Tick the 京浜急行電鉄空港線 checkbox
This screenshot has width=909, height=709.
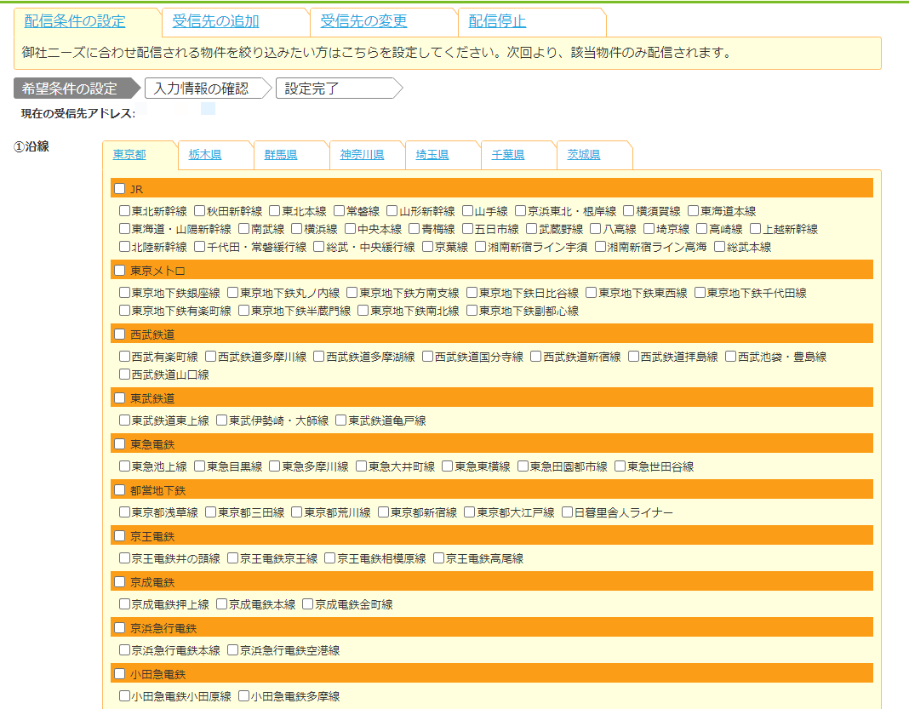pos(233,650)
